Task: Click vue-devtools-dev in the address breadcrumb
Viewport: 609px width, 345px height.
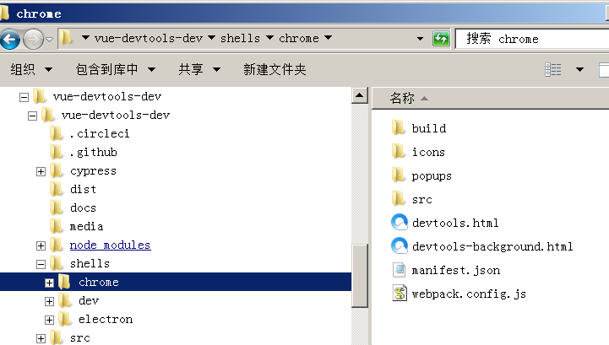Action: tap(149, 39)
